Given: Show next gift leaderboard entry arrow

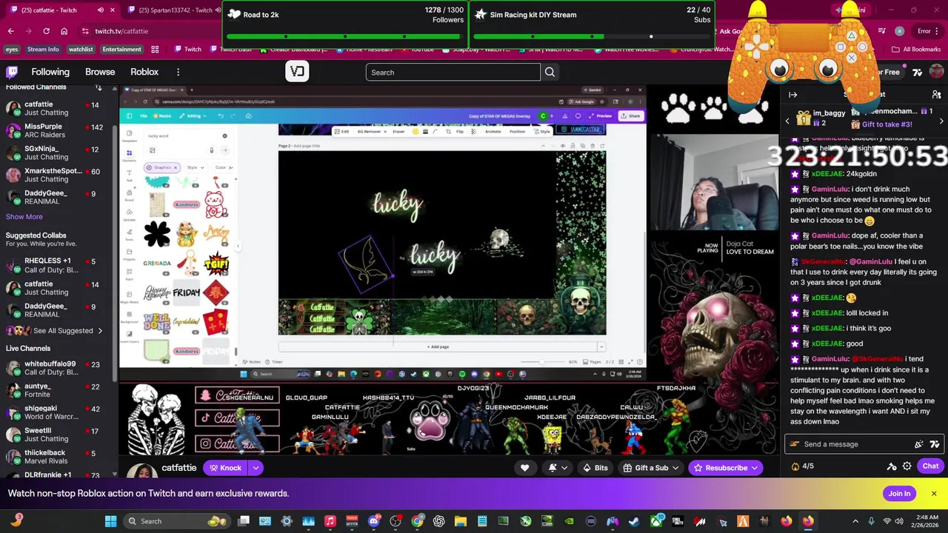Looking at the screenshot, I should click(941, 121).
